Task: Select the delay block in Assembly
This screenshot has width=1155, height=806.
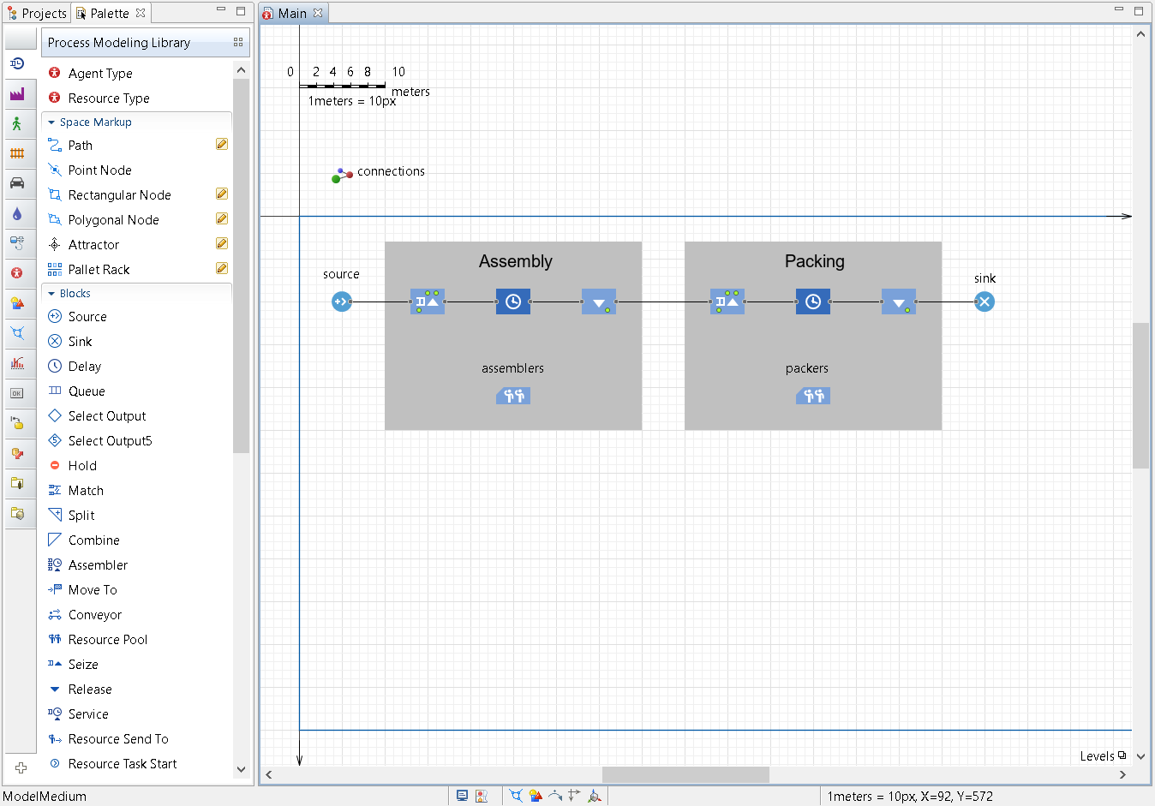Action: click(x=512, y=302)
